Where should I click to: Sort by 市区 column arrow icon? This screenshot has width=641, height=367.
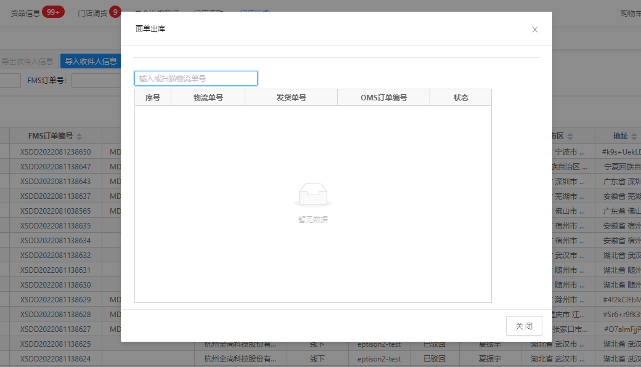coord(570,136)
